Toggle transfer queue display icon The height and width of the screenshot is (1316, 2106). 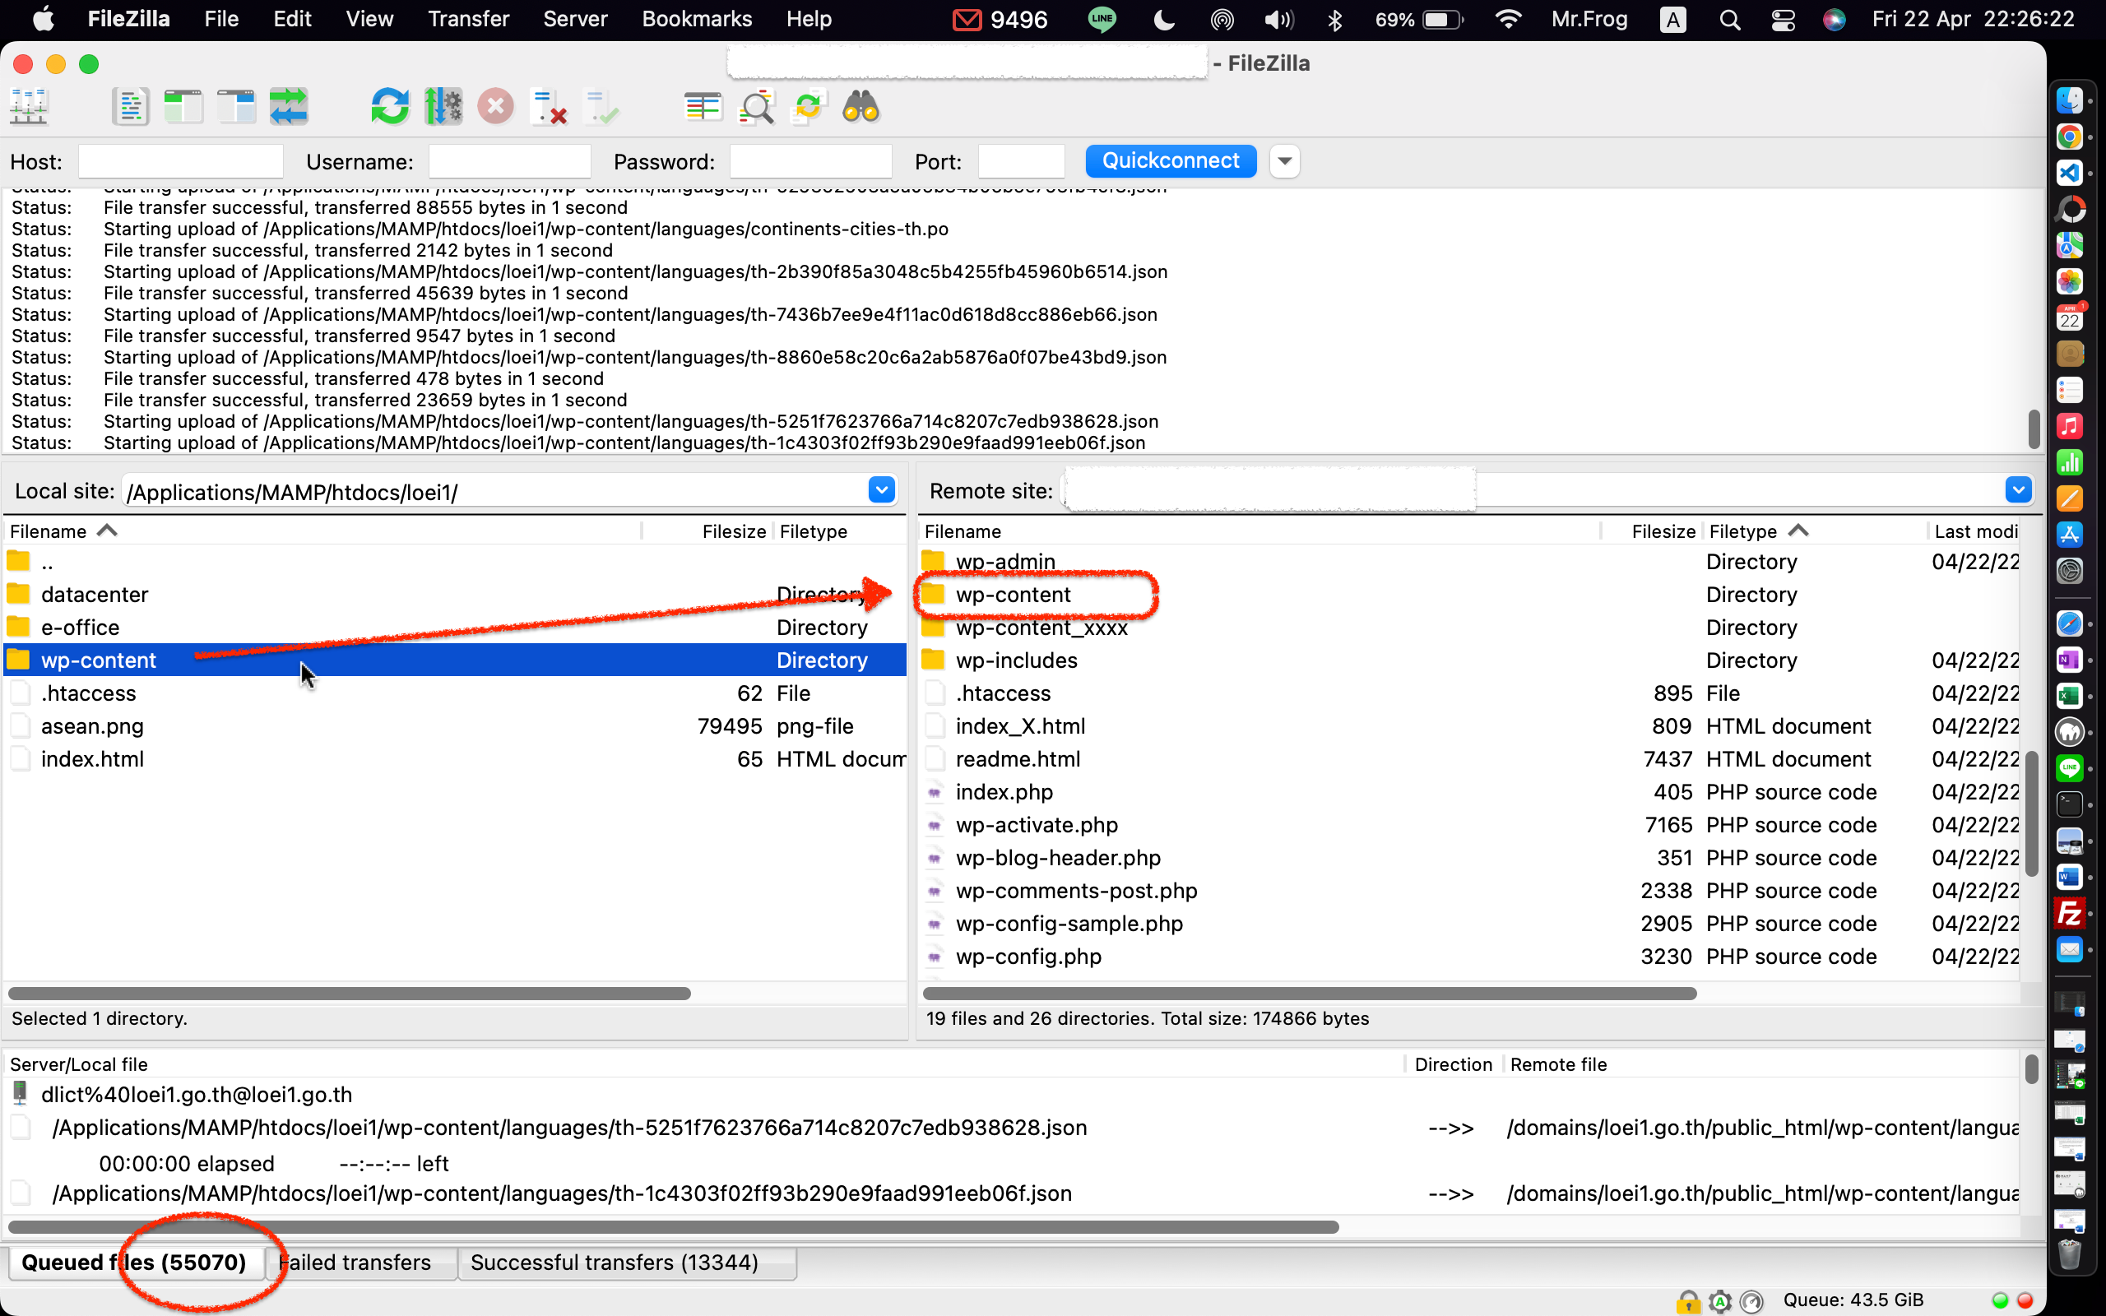point(288,108)
